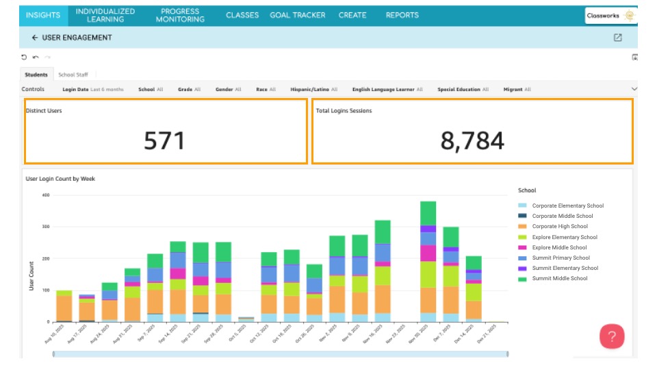Toggle Corporate High School in the legend
This screenshot has width=657, height=370.
[x=560, y=227]
